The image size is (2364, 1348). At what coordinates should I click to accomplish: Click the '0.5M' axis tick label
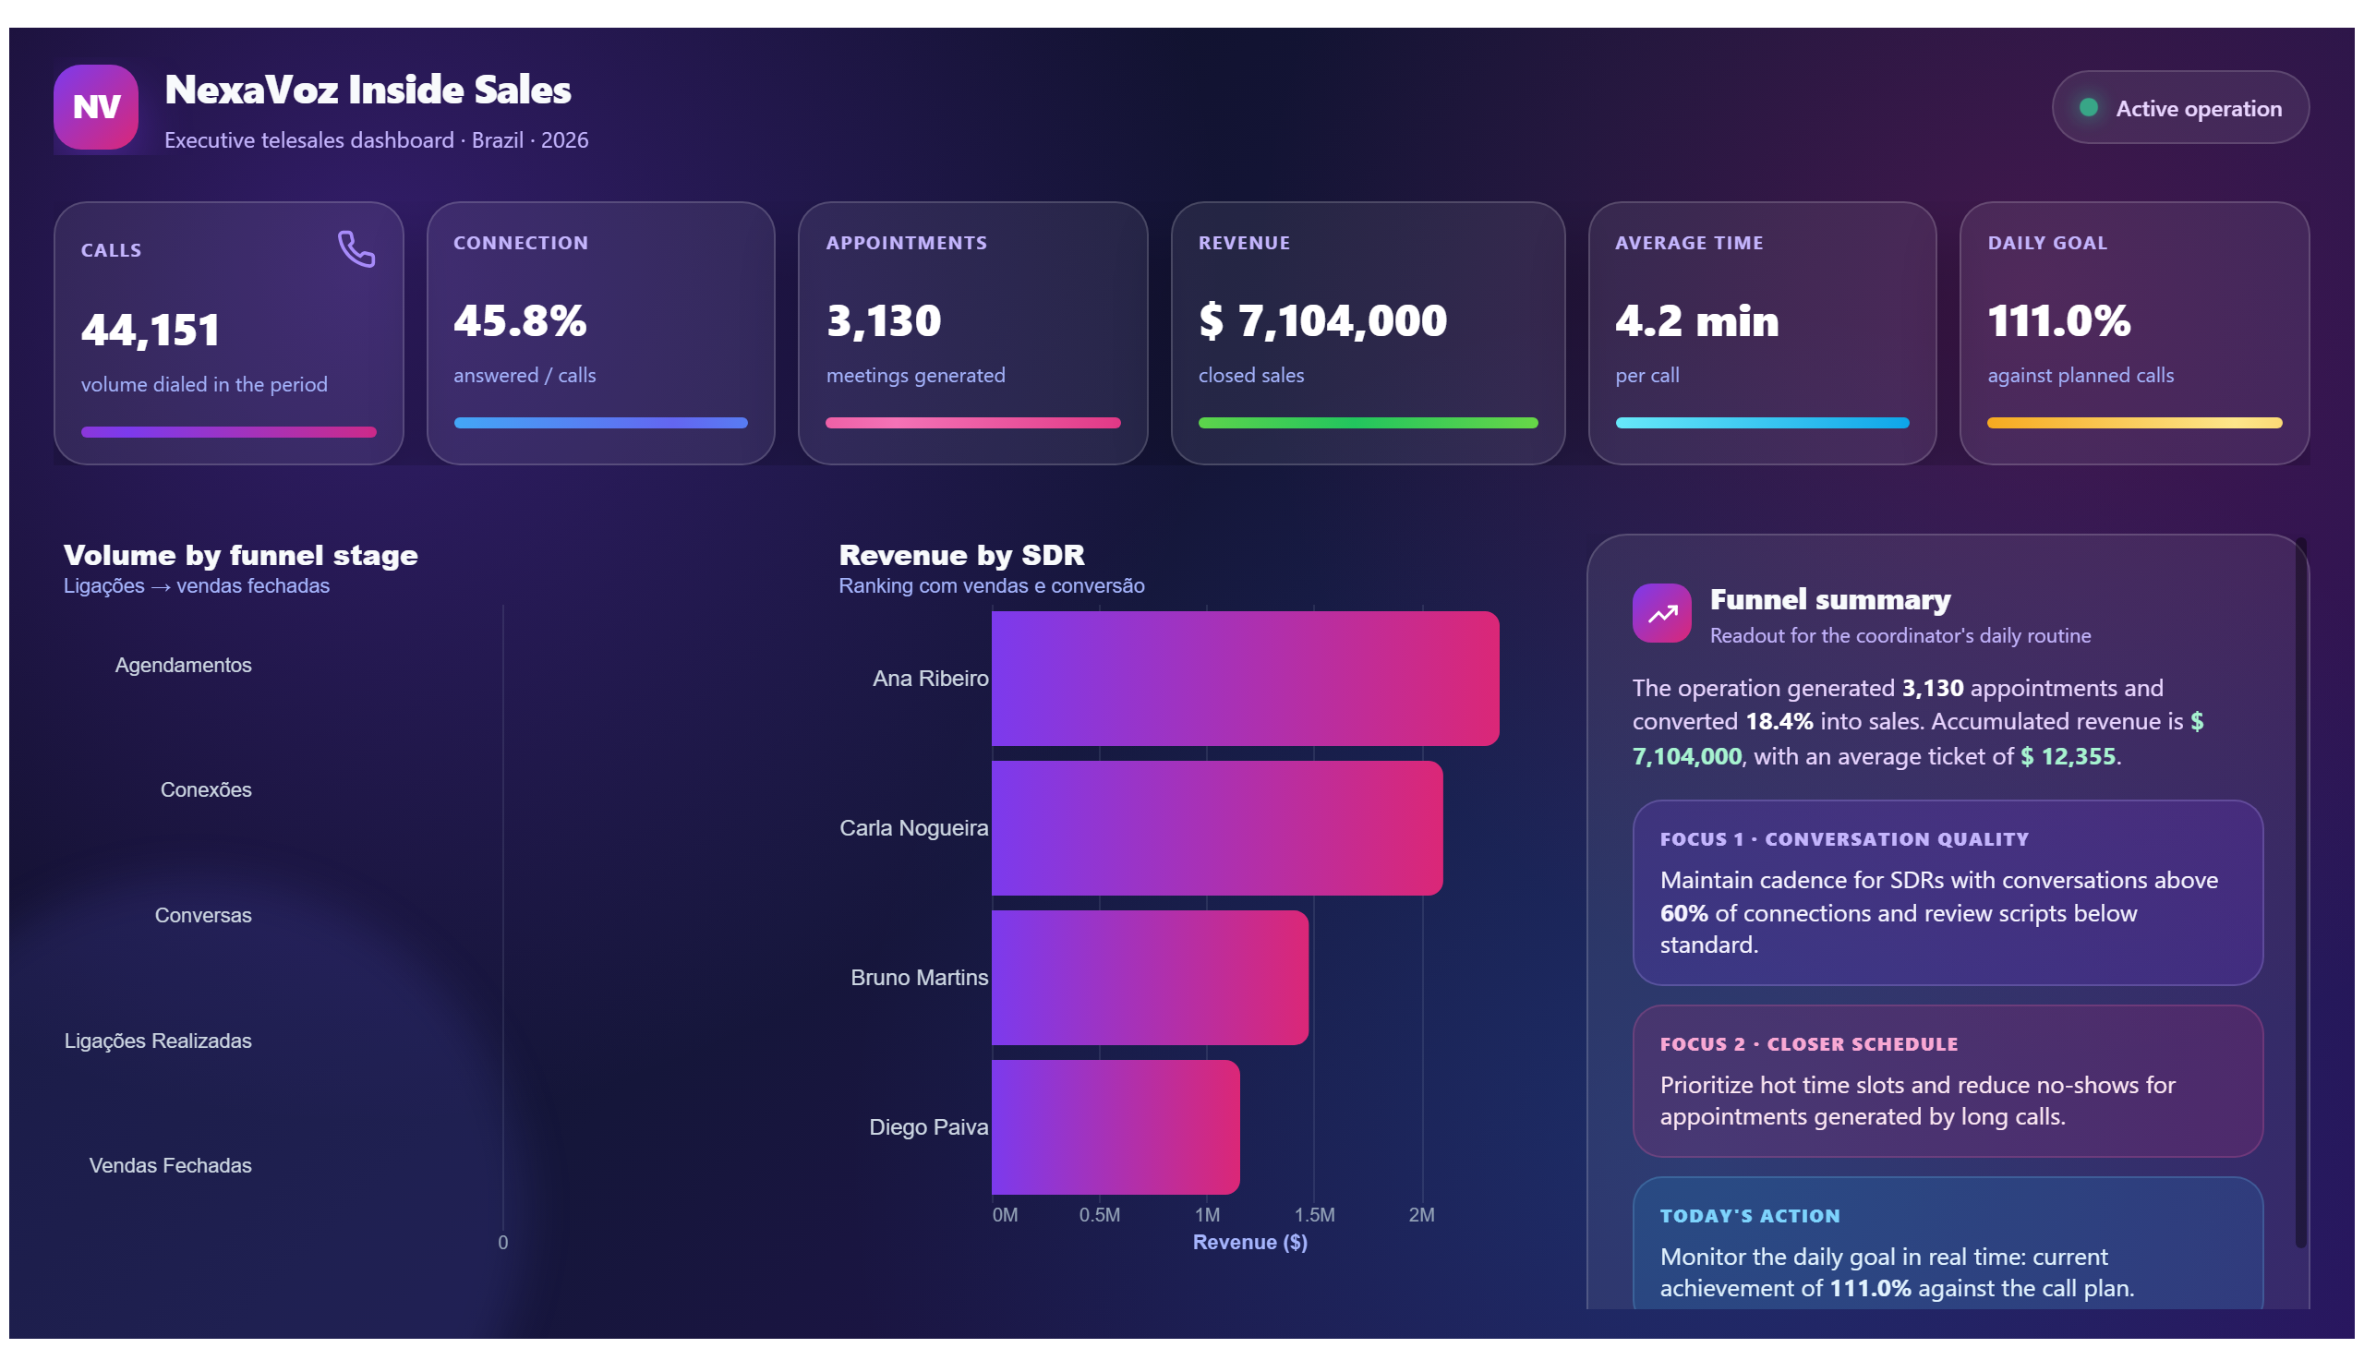coord(1099,1215)
